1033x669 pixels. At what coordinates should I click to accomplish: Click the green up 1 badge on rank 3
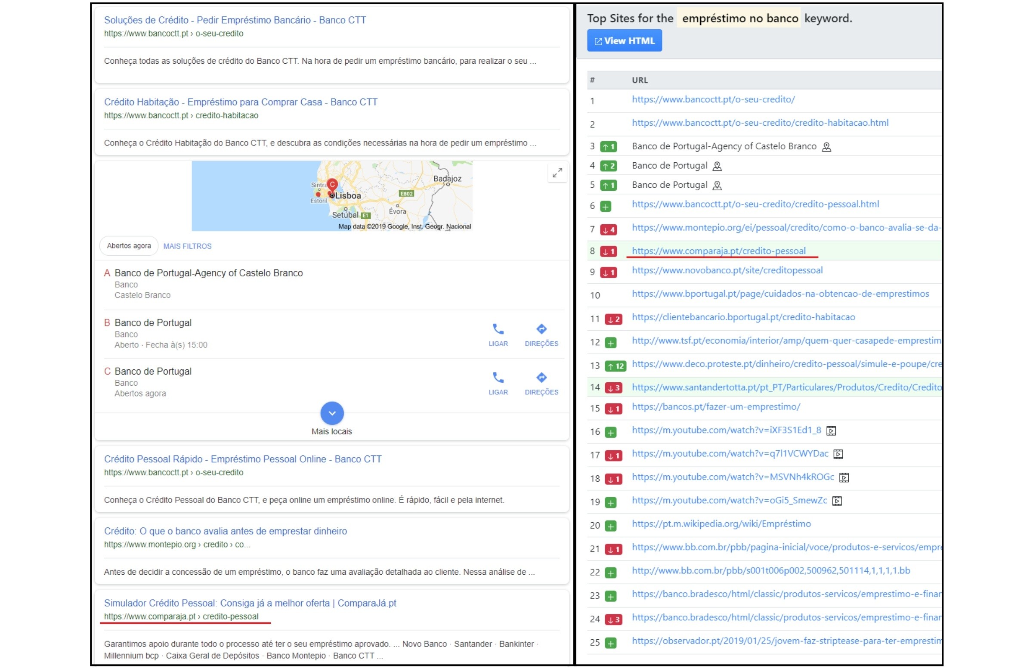click(x=609, y=147)
